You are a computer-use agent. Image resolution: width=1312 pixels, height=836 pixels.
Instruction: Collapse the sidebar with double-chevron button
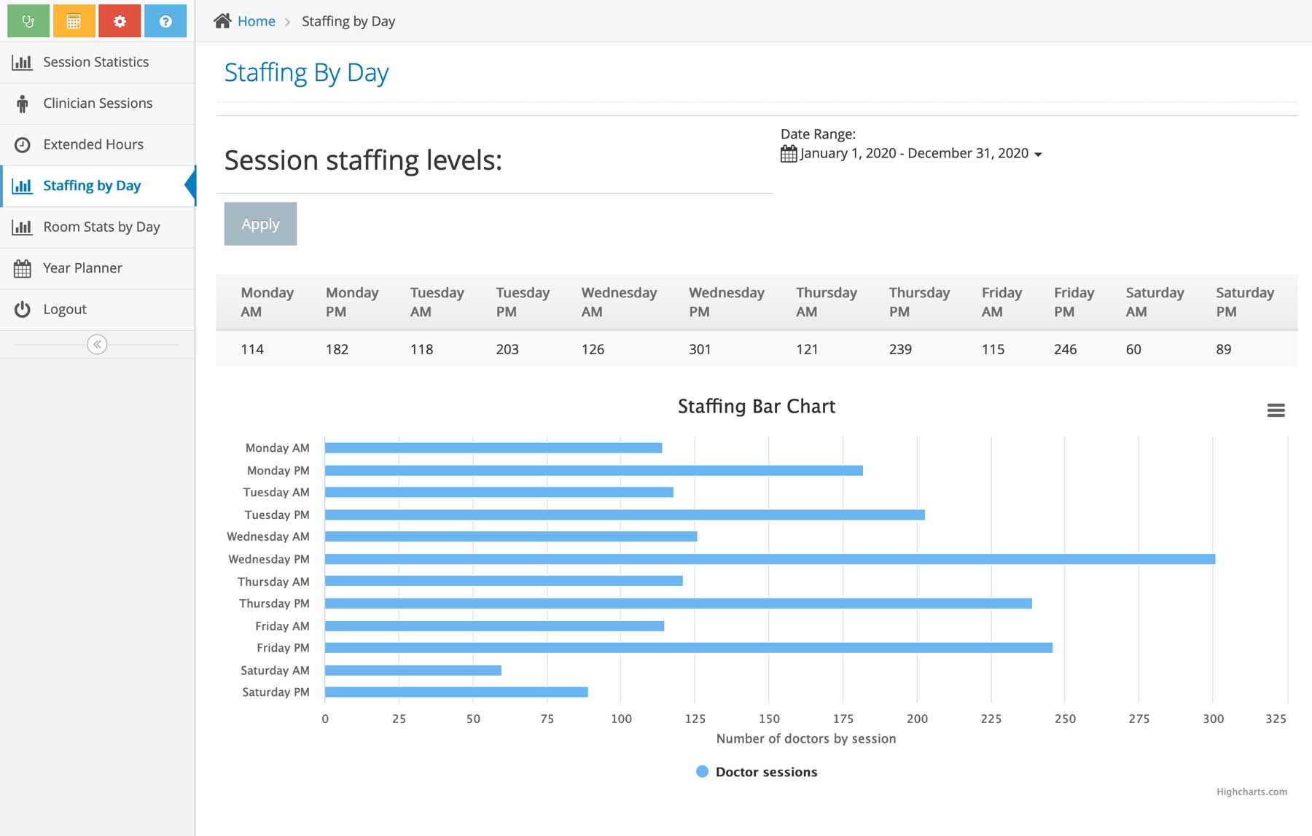click(x=97, y=344)
